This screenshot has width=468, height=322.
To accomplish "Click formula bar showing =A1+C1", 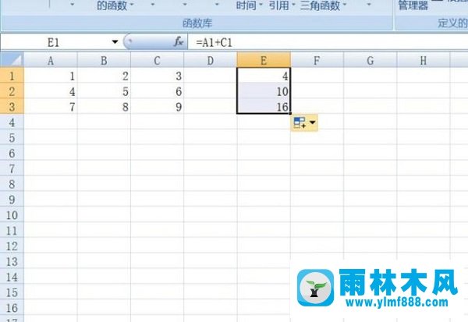I will coord(328,42).
